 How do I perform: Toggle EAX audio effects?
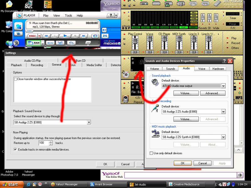point(34,43)
